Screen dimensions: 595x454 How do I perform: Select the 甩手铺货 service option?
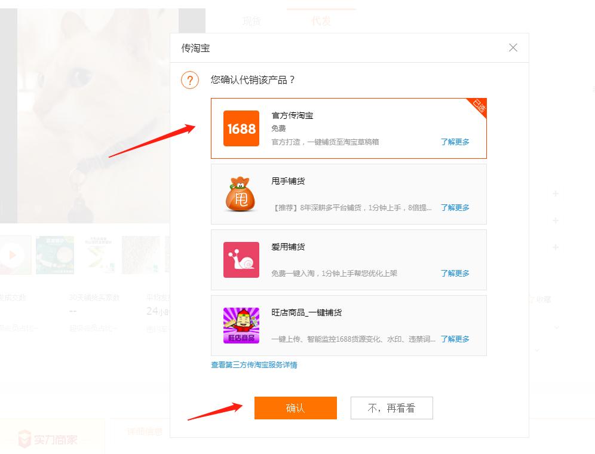(349, 194)
